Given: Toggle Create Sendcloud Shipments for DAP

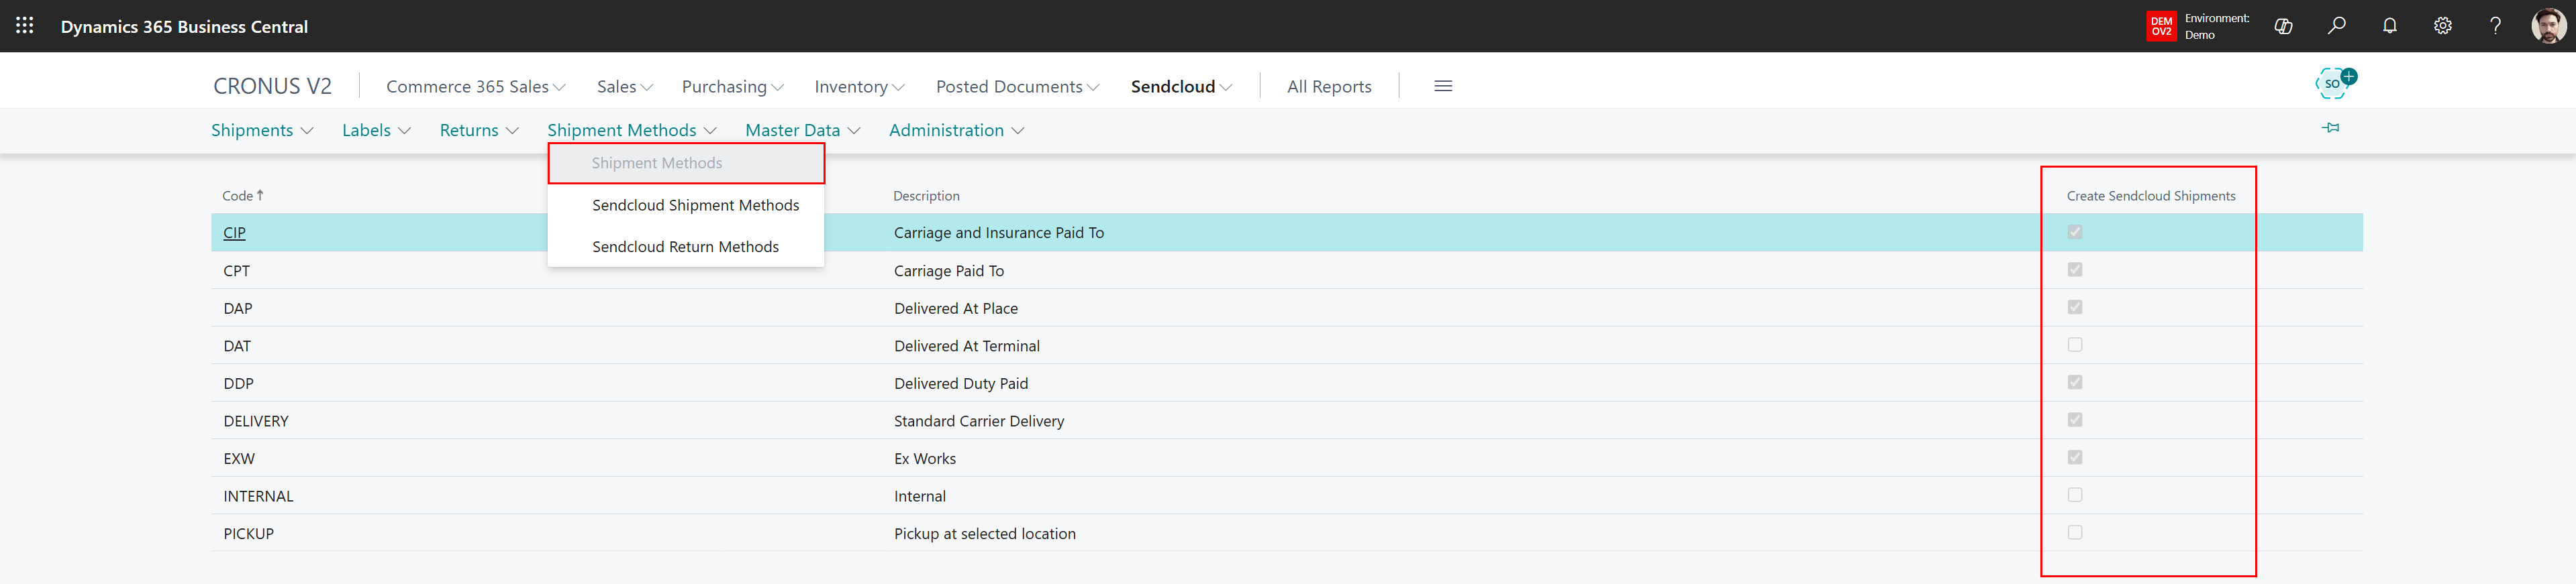Looking at the screenshot, I should coord(2075,308).
